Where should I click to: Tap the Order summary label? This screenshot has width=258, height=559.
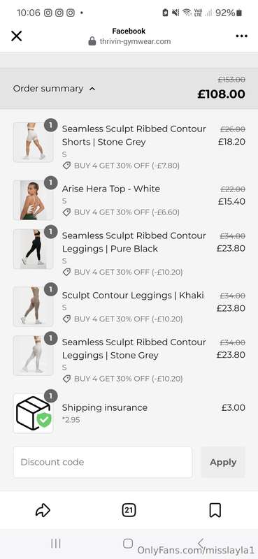[48, 89]
